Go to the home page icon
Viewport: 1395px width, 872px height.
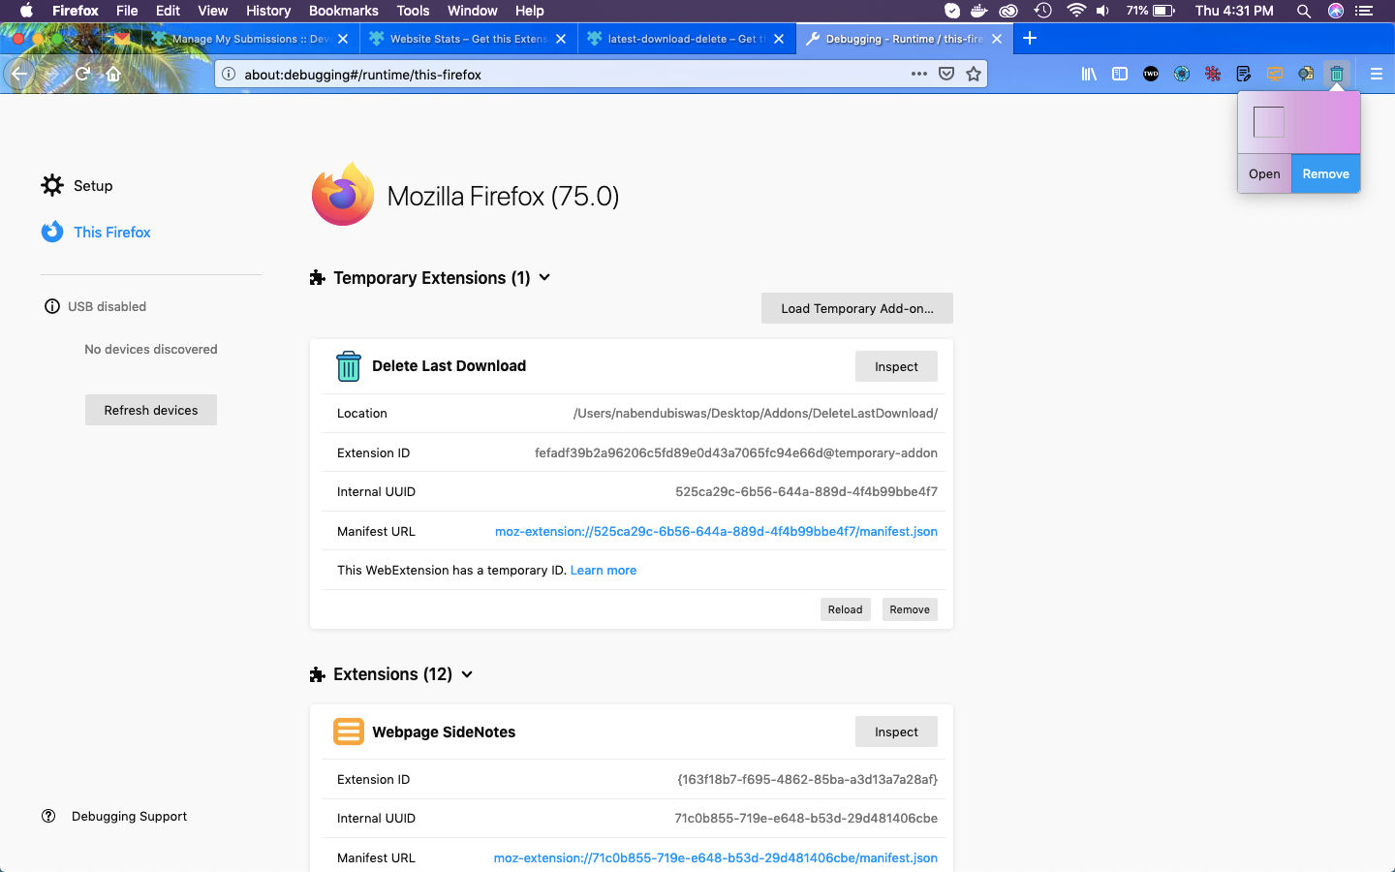coord(113,74)
